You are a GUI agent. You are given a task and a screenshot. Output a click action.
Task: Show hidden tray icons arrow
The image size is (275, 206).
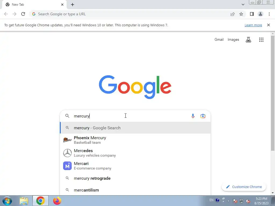228,201
